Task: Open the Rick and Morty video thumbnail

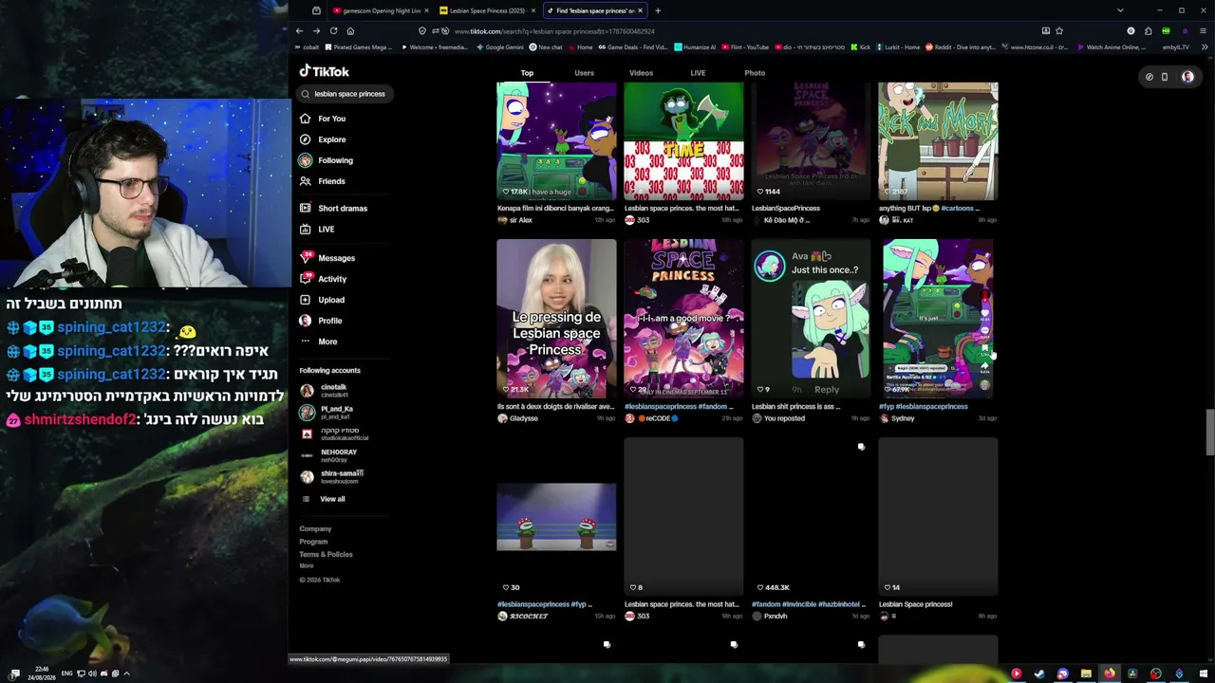Action: tap(938, 141)
